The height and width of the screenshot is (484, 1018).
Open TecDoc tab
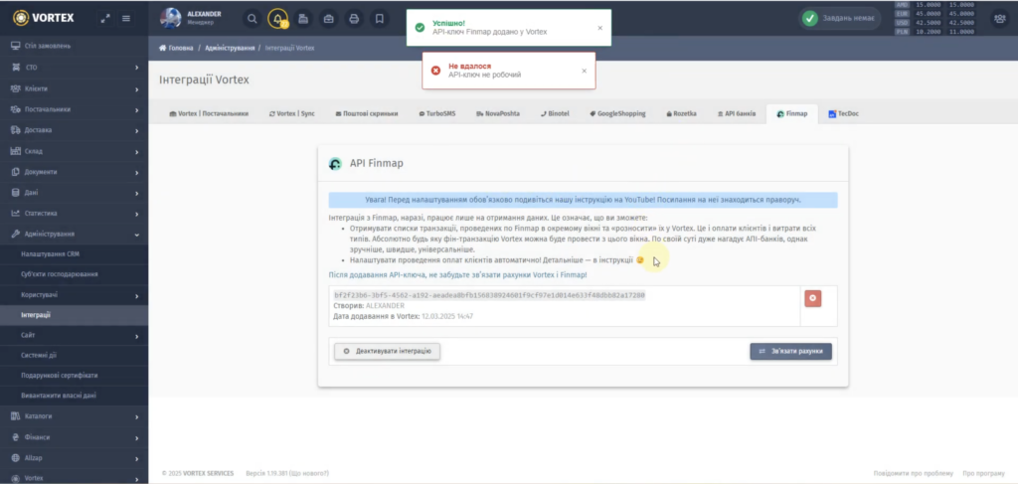click(844, 113)
